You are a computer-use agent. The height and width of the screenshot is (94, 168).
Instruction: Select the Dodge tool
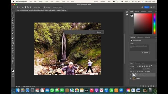click(13, 48)
